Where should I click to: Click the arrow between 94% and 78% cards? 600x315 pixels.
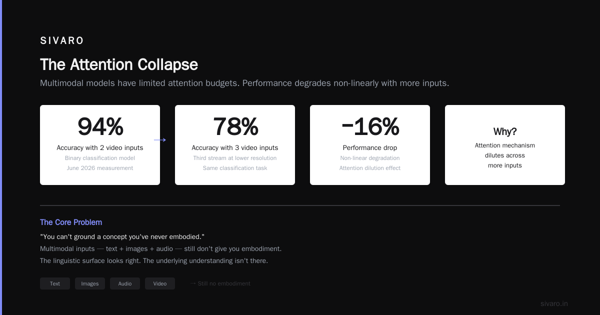pos(160,140)
